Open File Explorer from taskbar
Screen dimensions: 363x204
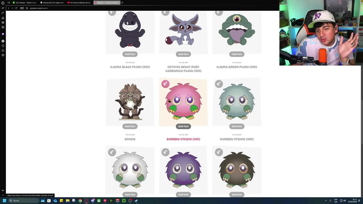(x=67, y=201)
